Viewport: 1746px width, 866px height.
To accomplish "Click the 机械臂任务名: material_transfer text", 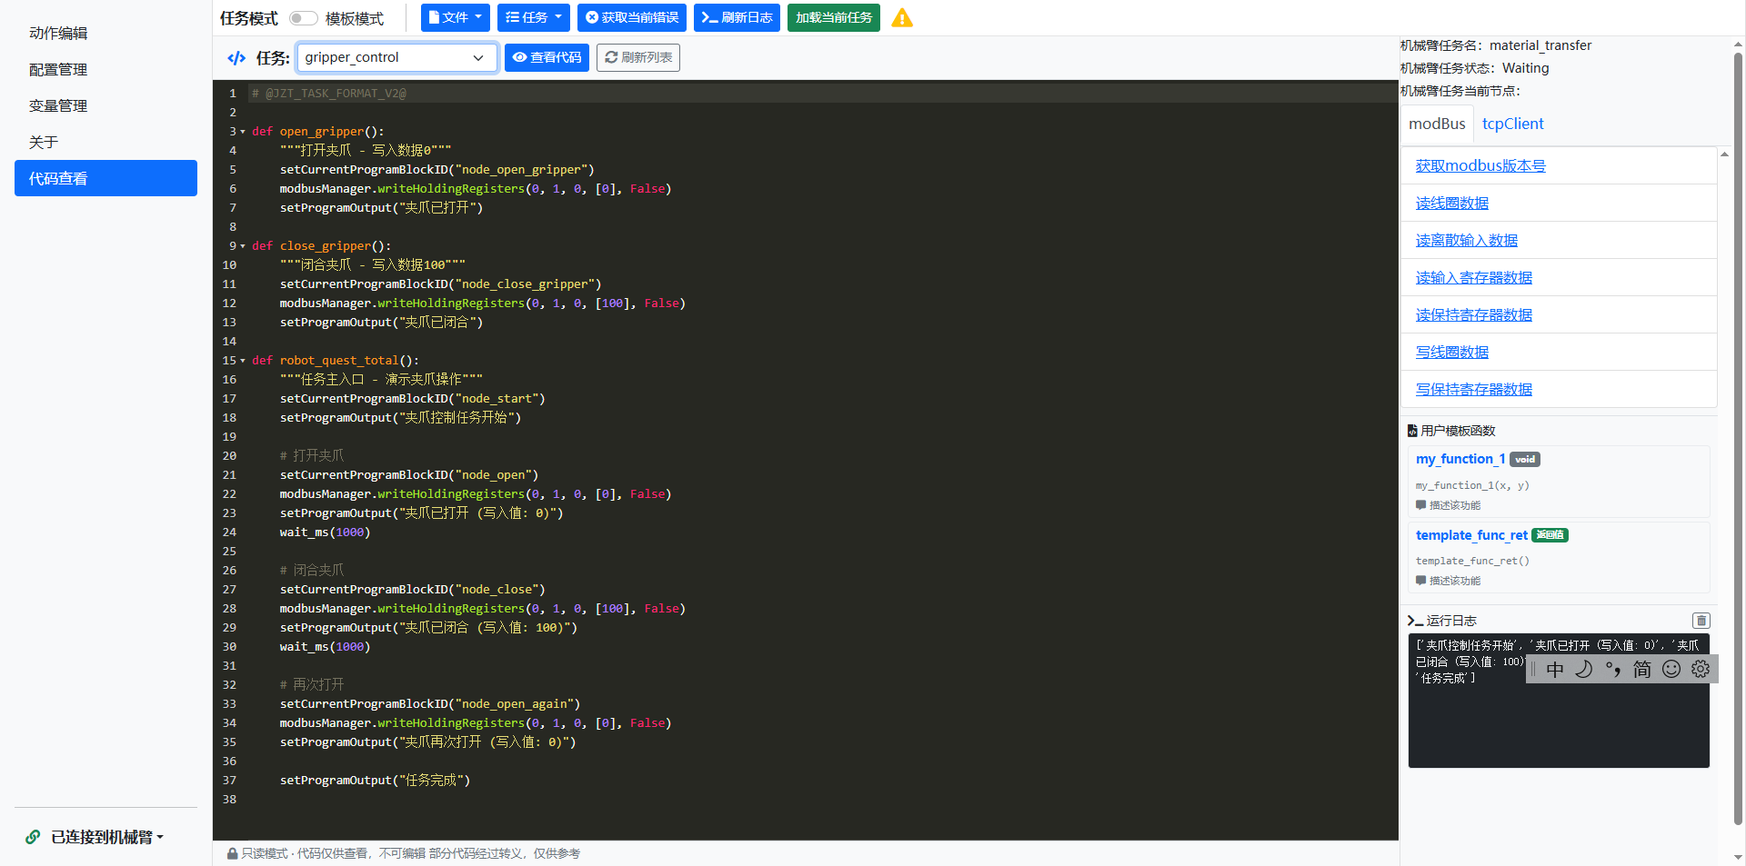I will [x=1496, y=45].
